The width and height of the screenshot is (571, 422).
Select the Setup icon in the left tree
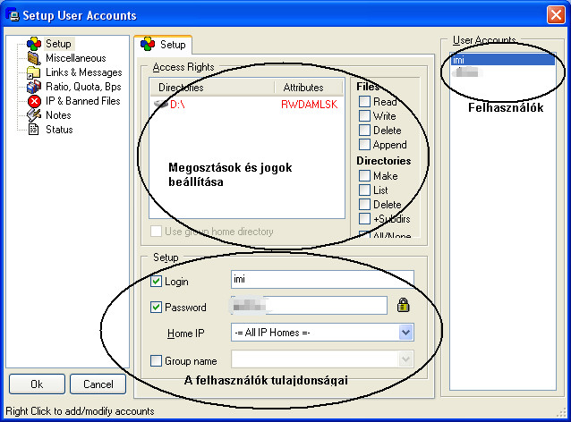pyautogui.click(x=35, y=44)
